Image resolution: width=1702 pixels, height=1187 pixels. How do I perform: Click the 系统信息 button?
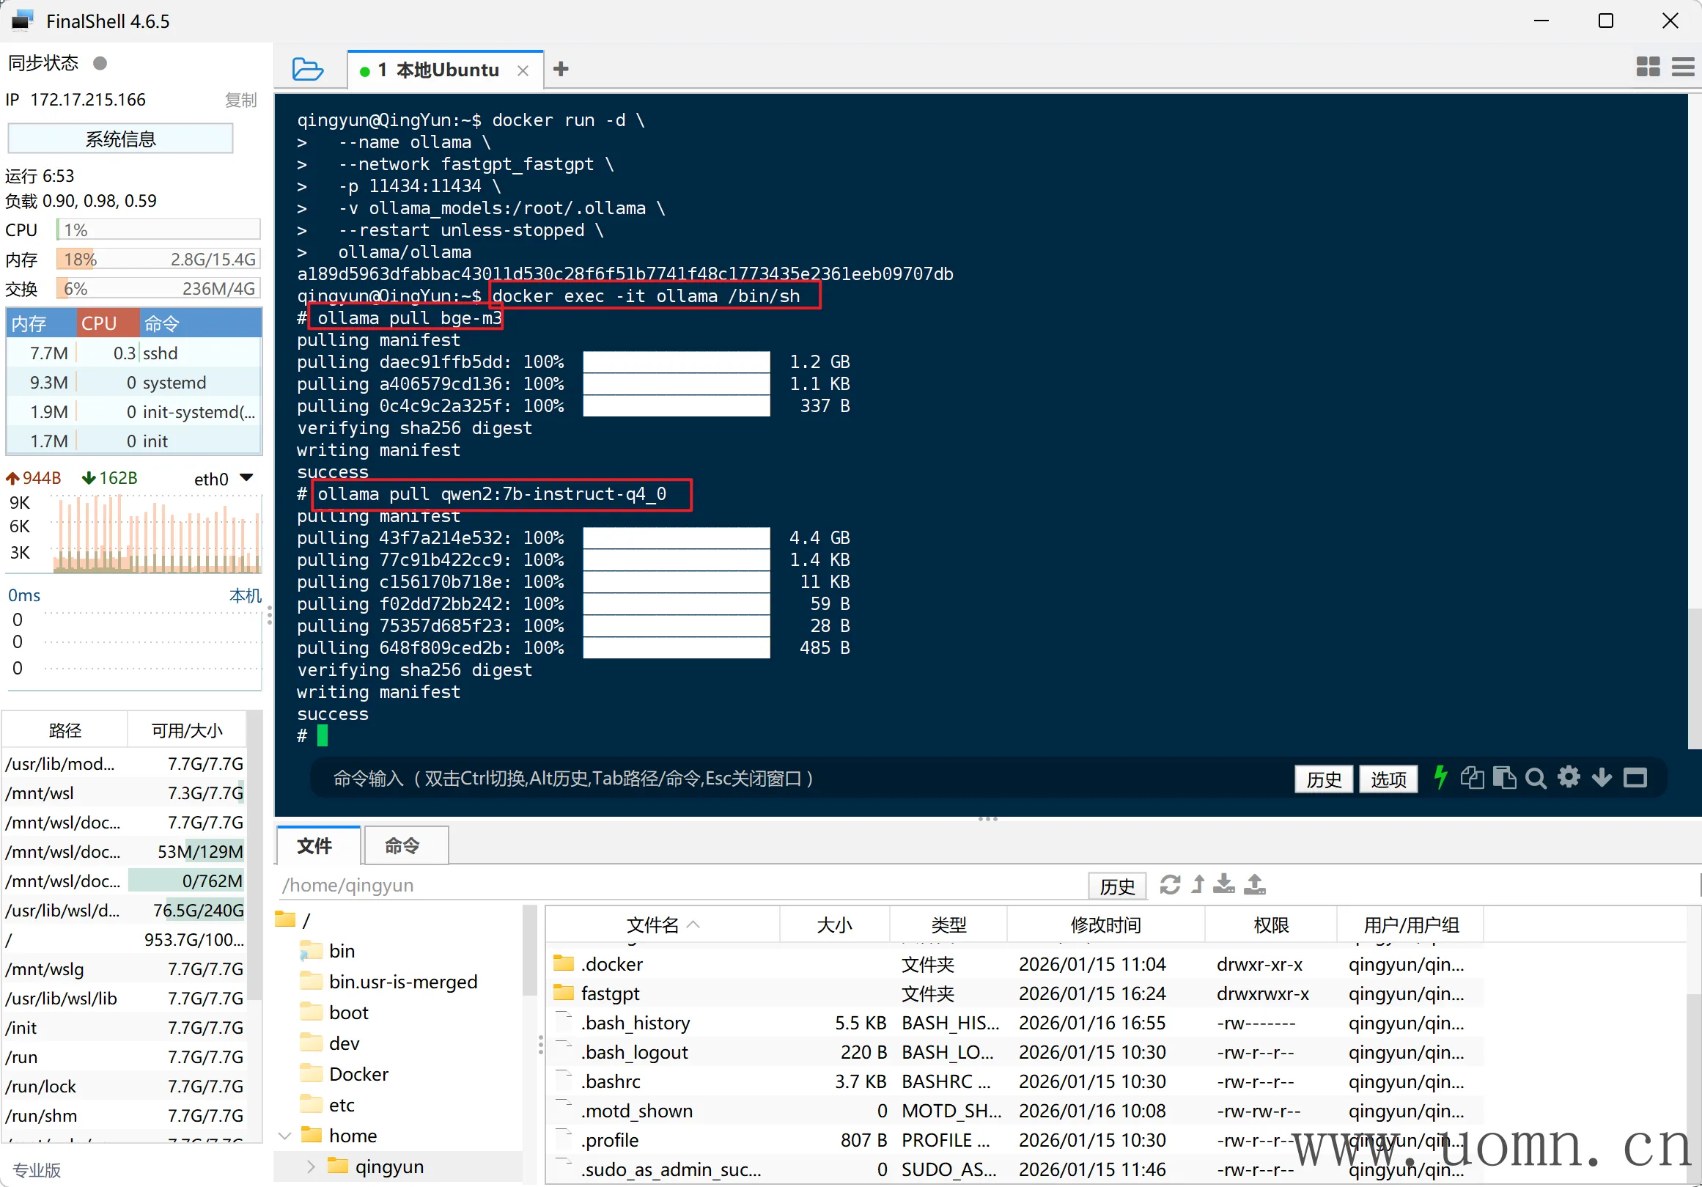(120, 139)
